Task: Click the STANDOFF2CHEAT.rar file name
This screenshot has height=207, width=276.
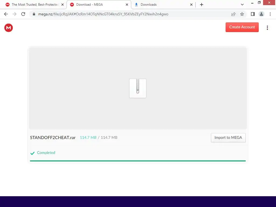Action: pyautogui.click(x=53, y=138)
